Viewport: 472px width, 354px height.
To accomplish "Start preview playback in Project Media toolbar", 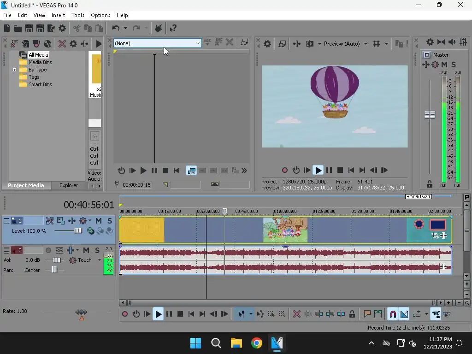I will coord(99,44).
